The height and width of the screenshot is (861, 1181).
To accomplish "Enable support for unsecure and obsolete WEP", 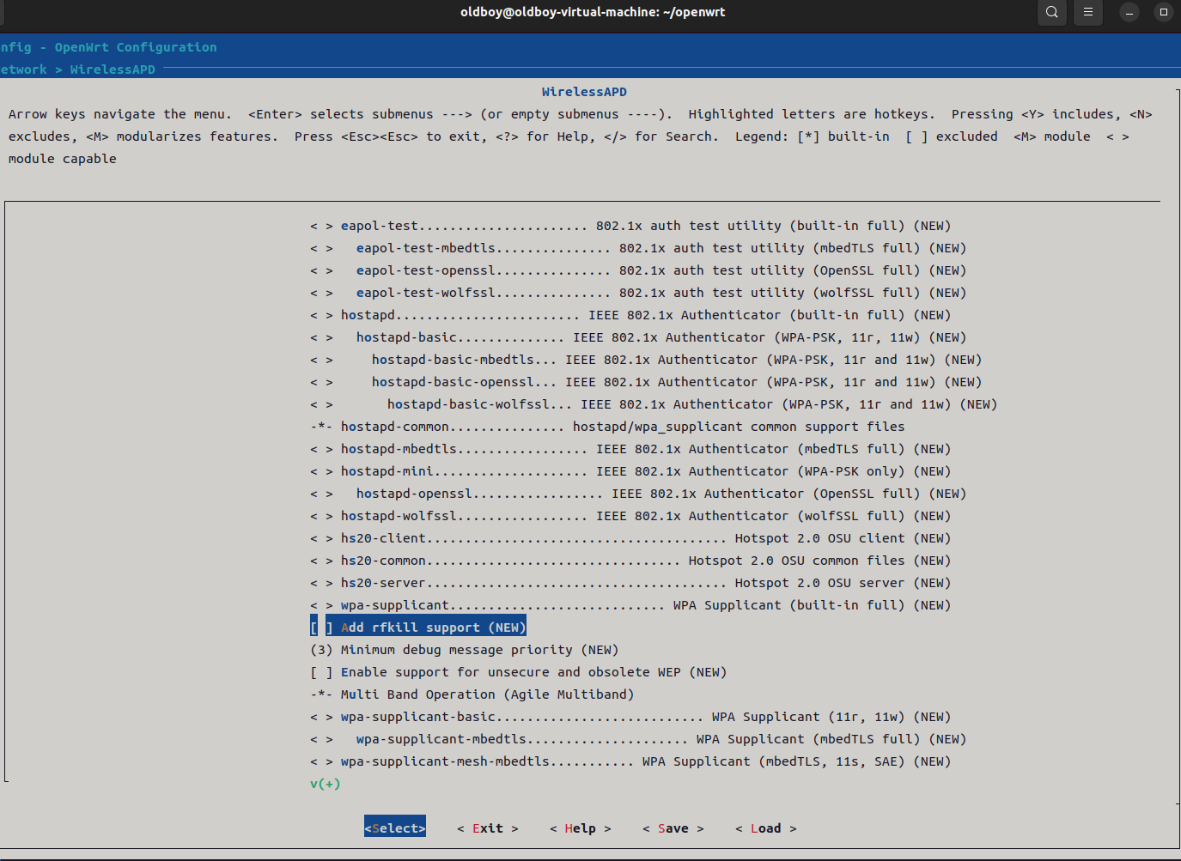I will [321, 672].
